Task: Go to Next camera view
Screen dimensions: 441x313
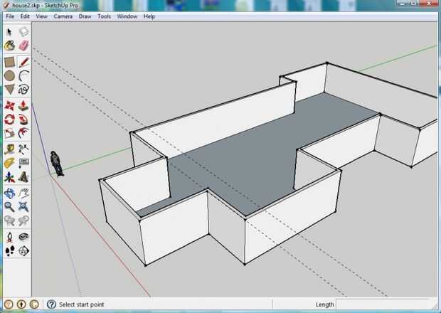Action: point(23,221)
